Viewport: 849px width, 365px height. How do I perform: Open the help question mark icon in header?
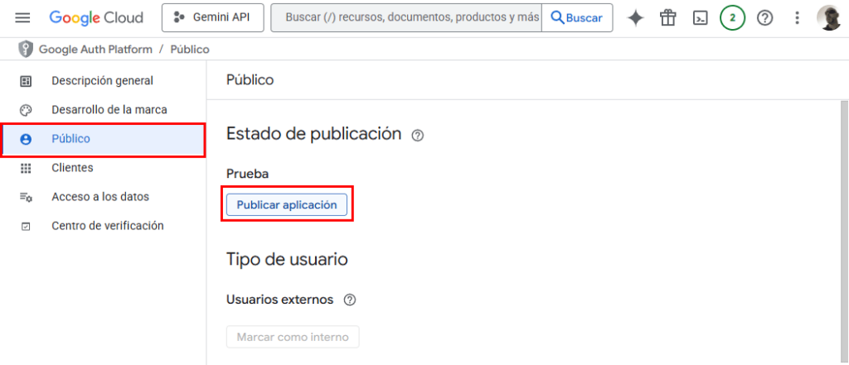[764, 17]
